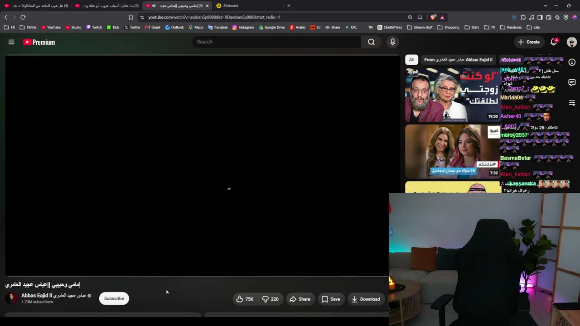Save the video to a playlist

[331, 299]
